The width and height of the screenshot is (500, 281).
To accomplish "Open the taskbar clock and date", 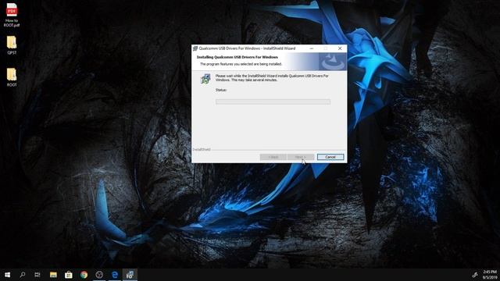I will point(490,275).
